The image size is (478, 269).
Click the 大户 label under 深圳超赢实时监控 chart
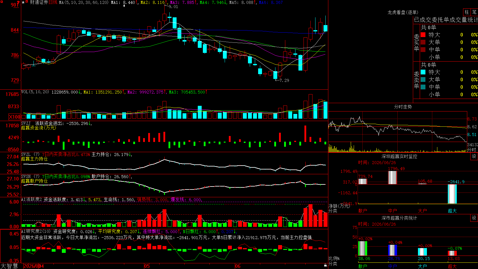[422, 211]
